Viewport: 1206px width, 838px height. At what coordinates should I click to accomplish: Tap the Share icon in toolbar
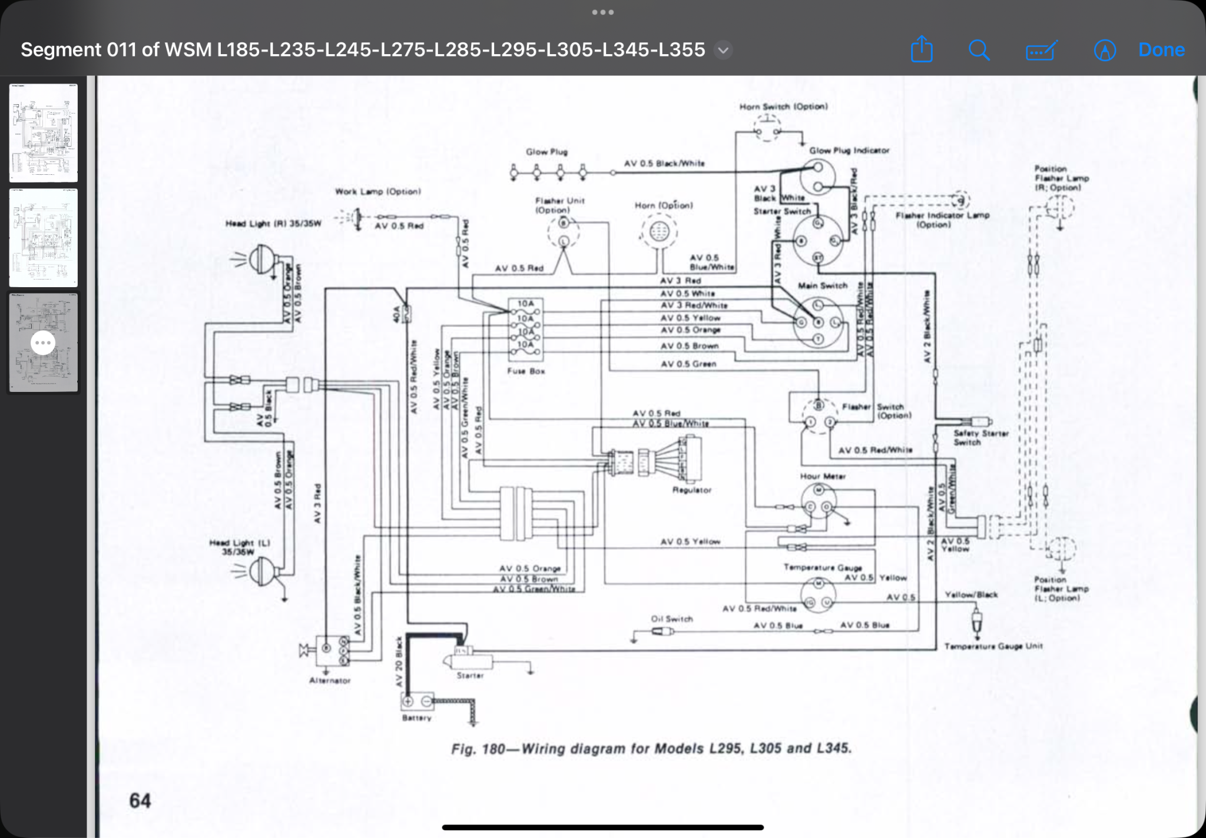pyautogui.click(x=922, y=49)
